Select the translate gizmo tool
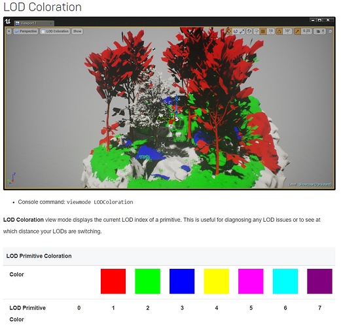This screenshot has height=327, width=341. pos(229,31)
